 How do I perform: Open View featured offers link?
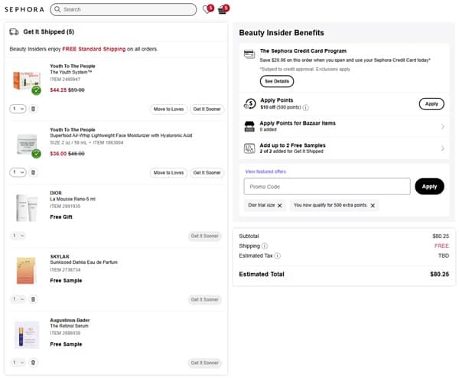265,171
